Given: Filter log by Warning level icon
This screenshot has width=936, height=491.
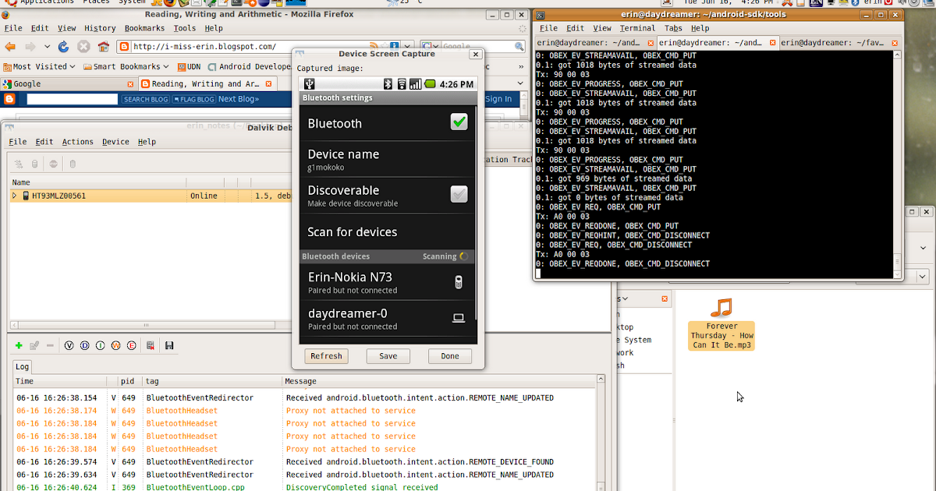Looking at the screenshot, I should (x=115, y=345).
